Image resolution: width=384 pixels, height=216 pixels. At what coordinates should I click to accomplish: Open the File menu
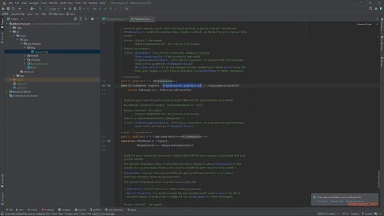click(x=11, y=3)
